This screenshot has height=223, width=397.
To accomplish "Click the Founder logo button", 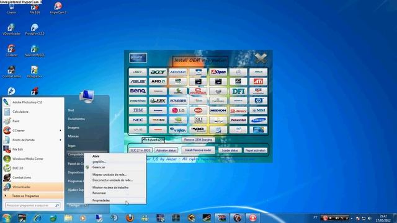I will (178, 100).
